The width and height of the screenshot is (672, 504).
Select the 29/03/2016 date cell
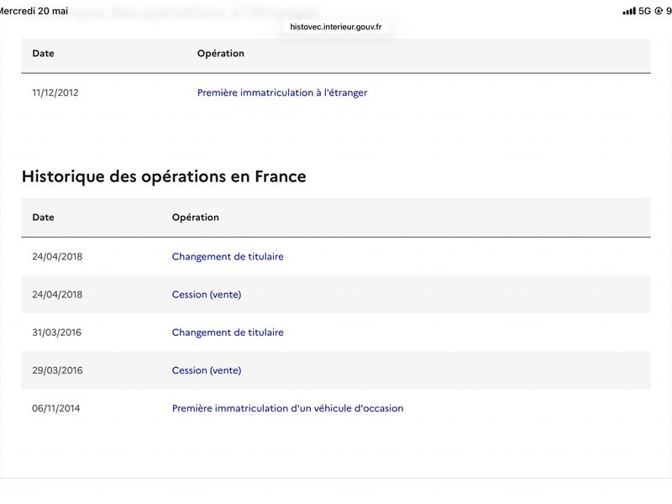tap(57, 370)
